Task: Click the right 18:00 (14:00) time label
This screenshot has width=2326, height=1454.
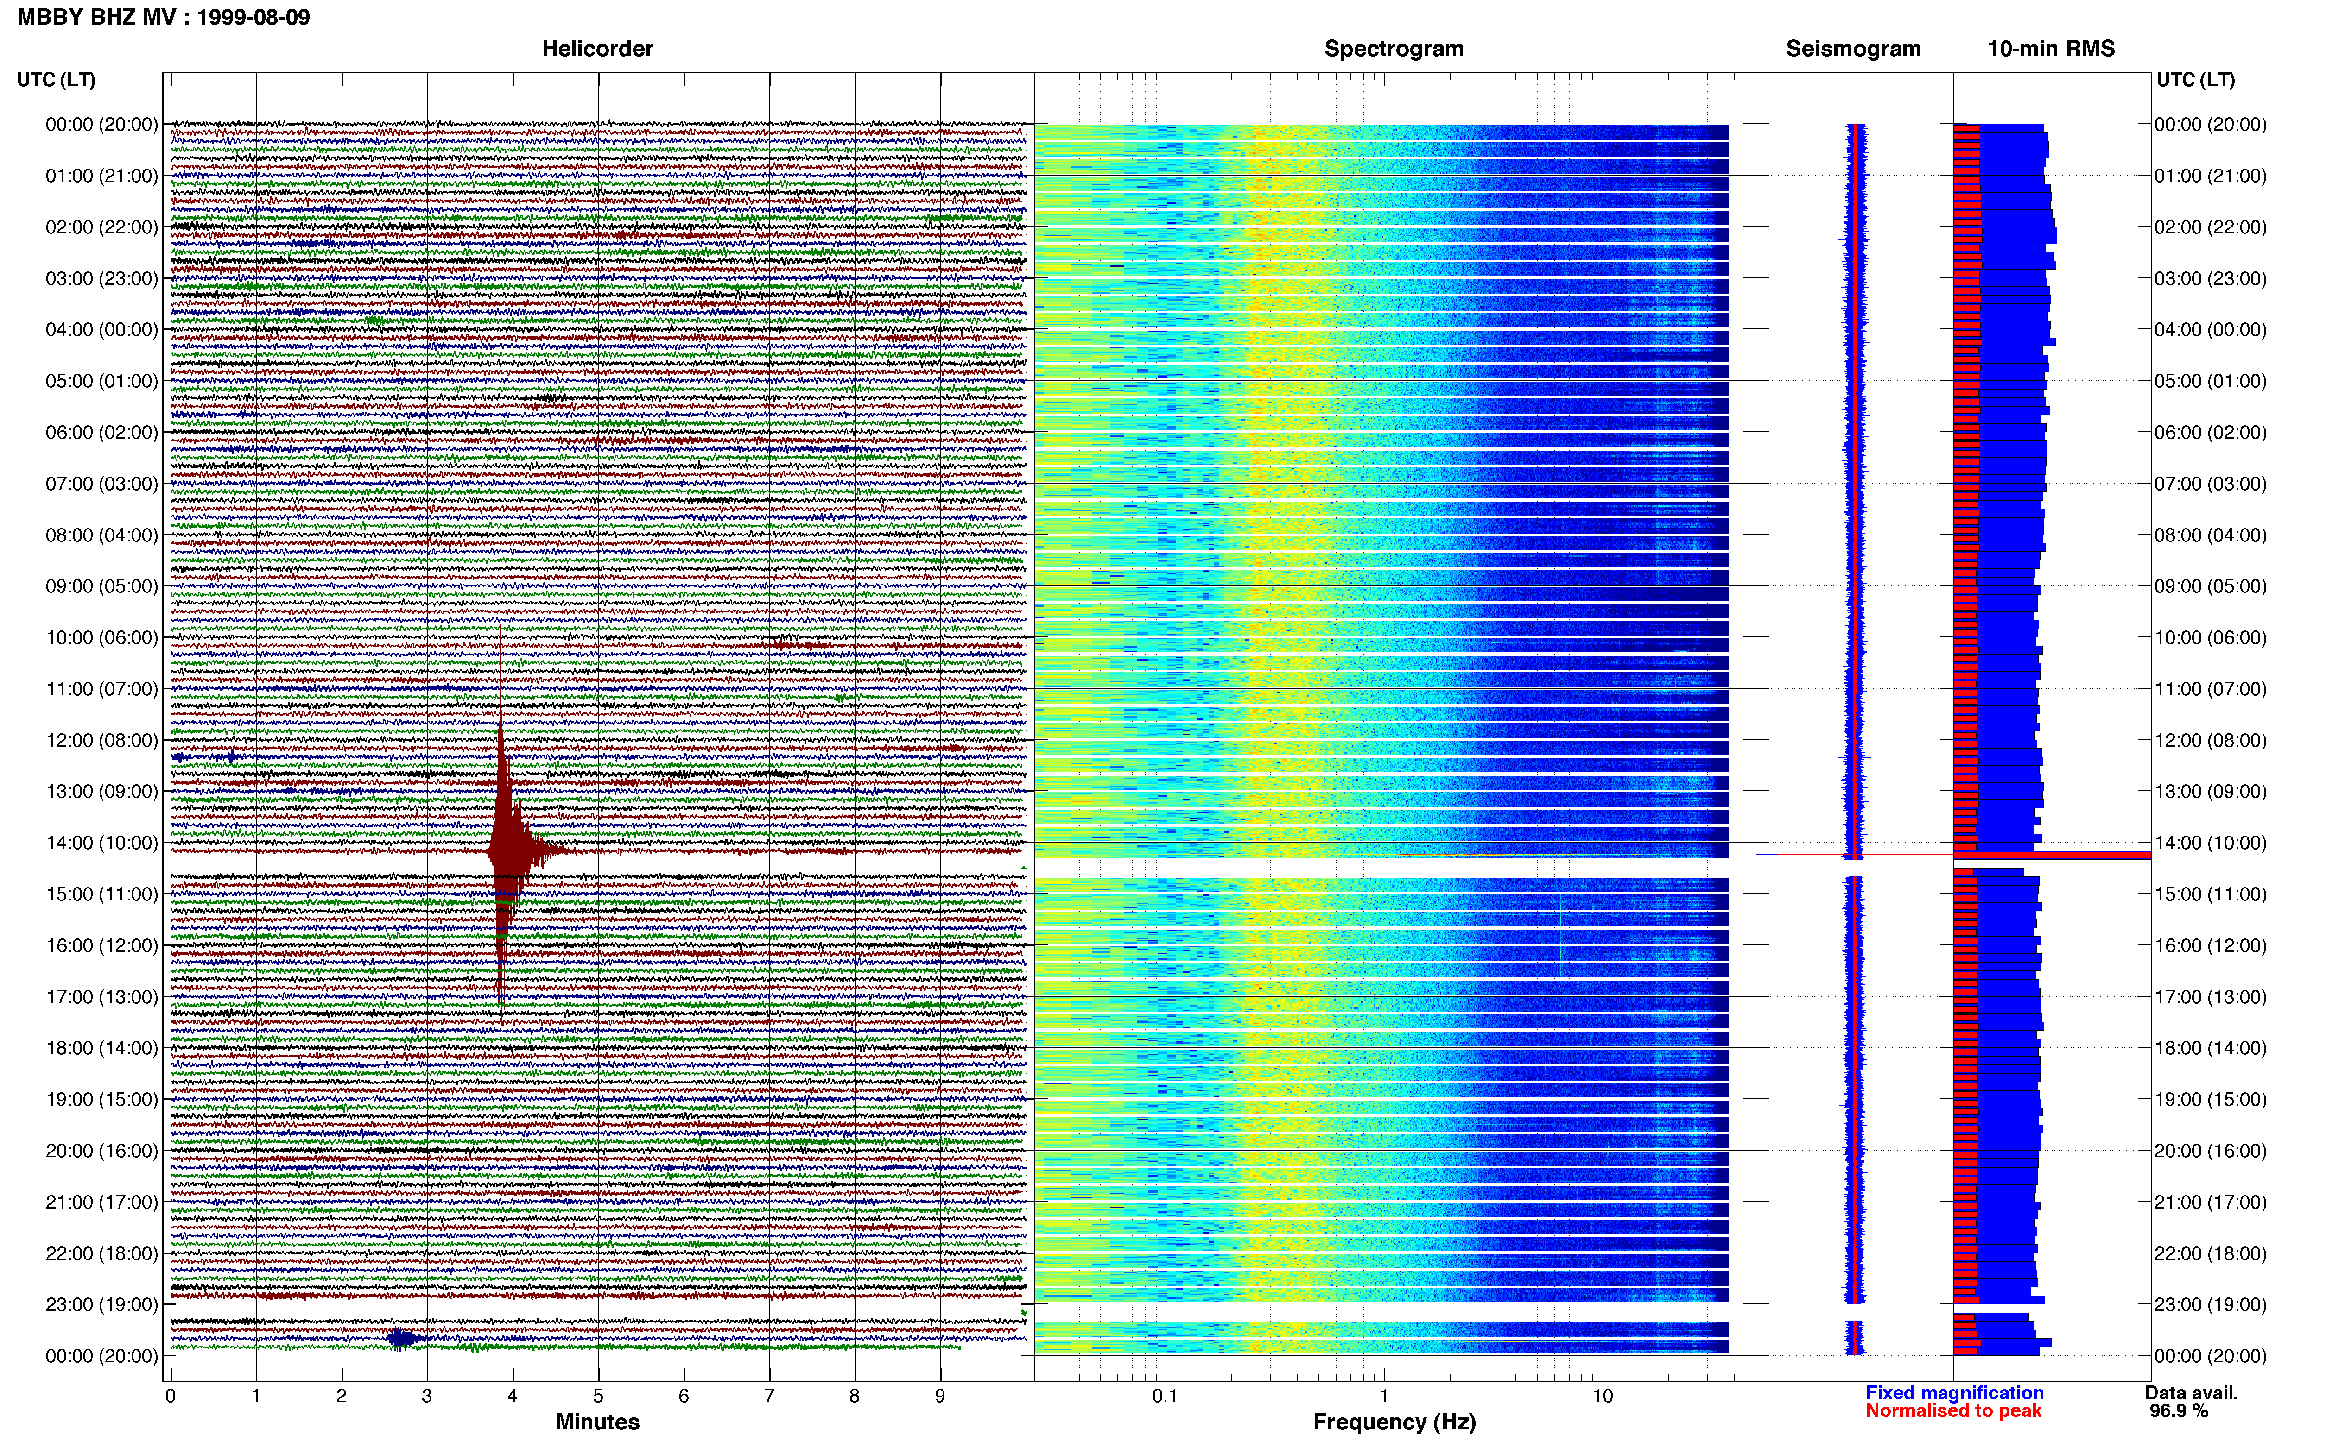Action: 2211,1048
